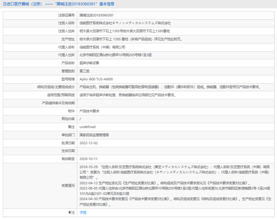Screen dimensions: 277x219
Task: Click the 注册证编号 label cell
Action: click(x=66, y=15)
